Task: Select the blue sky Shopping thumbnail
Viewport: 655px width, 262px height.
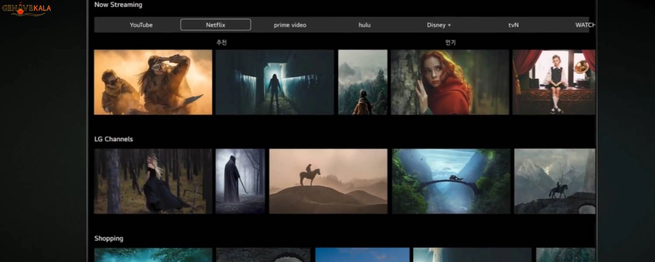Action: 362,255
